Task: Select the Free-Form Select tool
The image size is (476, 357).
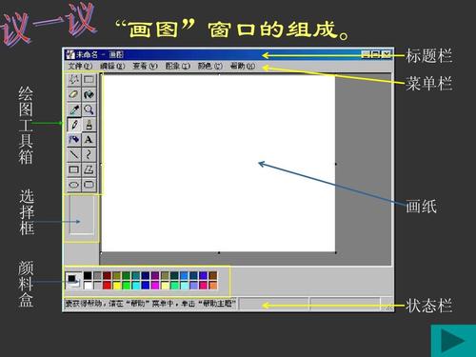Action: 74,80
